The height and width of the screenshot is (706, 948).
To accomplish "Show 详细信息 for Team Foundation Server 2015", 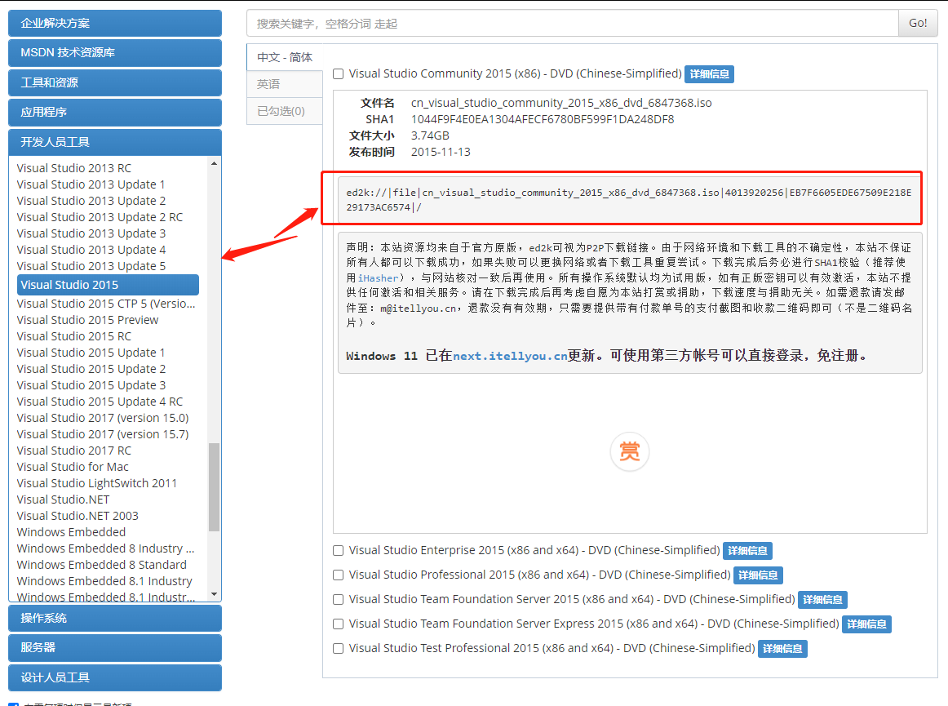I will coord(823,600).
